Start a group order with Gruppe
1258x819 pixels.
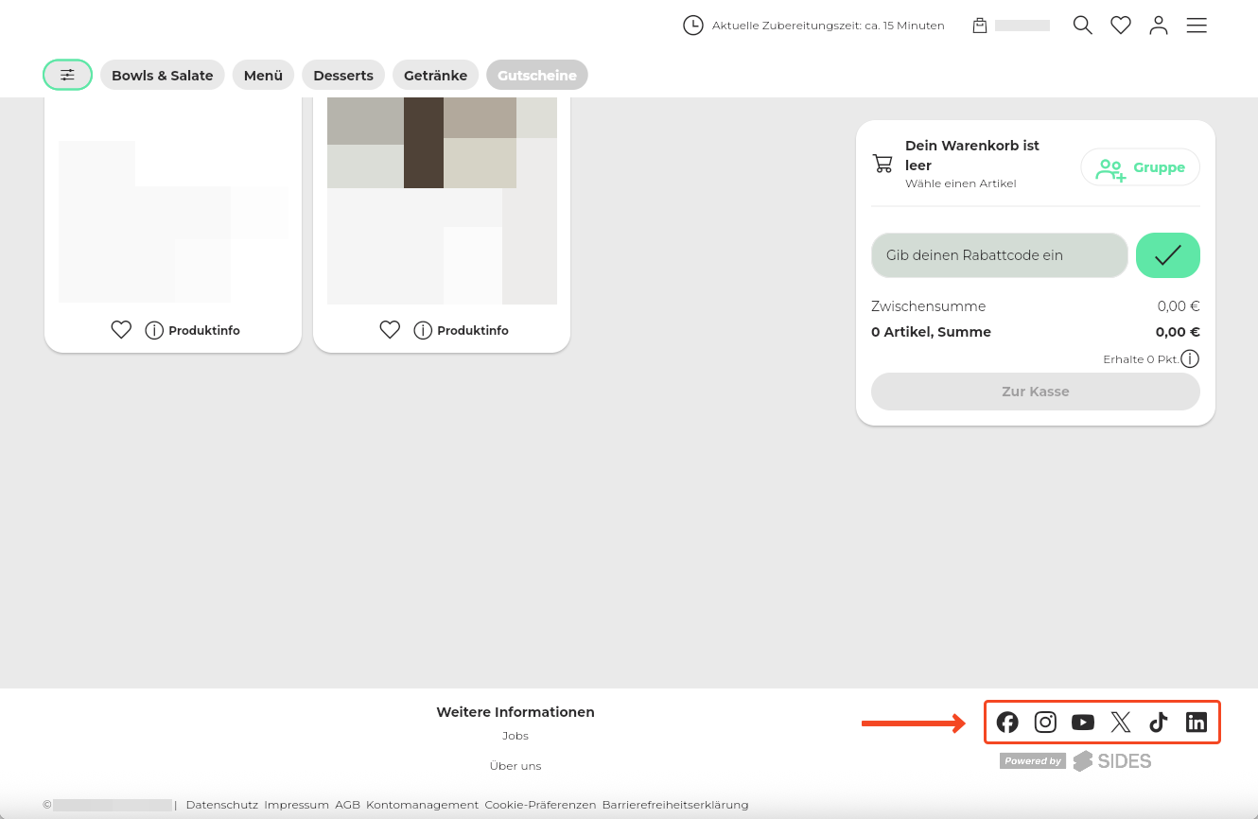click(1141, 167)
